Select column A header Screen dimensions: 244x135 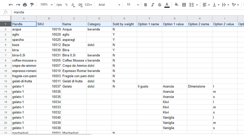pos(24,19)
